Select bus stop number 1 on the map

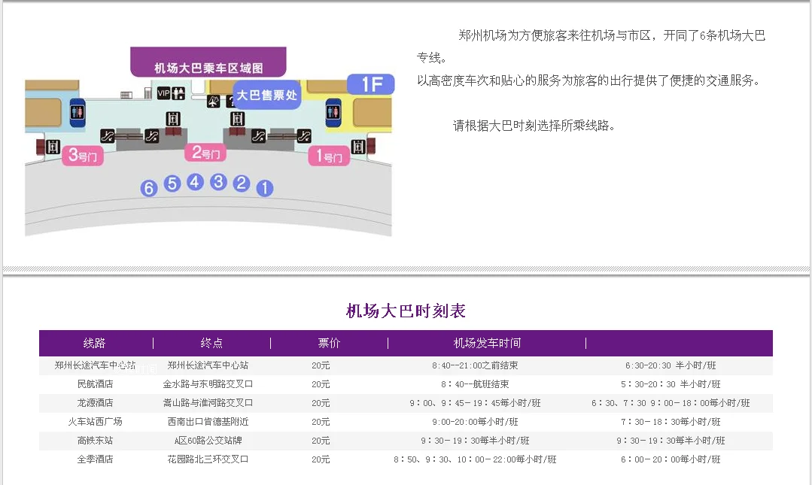tap(264, 186)
